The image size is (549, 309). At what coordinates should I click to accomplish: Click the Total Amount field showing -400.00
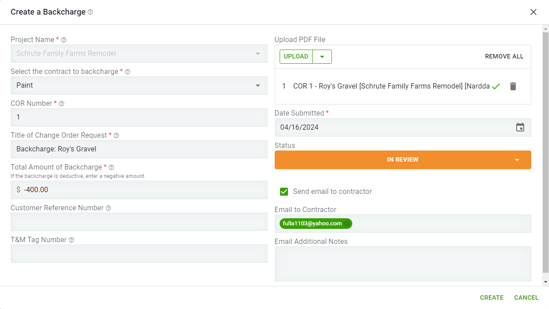click(139, 190)
